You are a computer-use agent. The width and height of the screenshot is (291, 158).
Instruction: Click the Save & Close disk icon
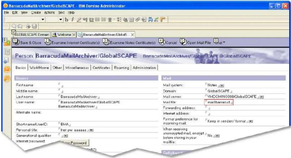[16, 42]
